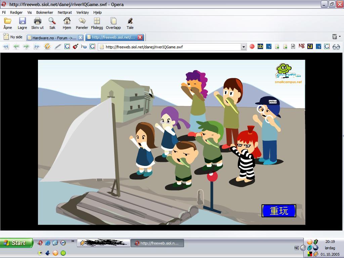Screen dimensions: 344x258
Task: Open the Paneler panels button
Action: [x=82, y=21]
